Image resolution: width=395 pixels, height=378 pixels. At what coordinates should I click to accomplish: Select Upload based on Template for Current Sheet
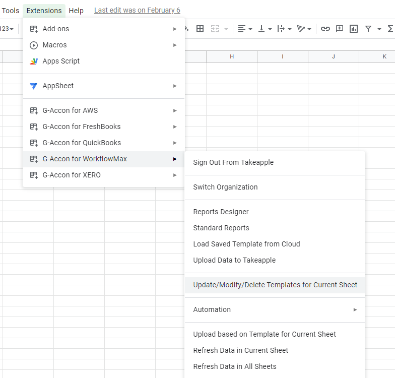point(275,335)
